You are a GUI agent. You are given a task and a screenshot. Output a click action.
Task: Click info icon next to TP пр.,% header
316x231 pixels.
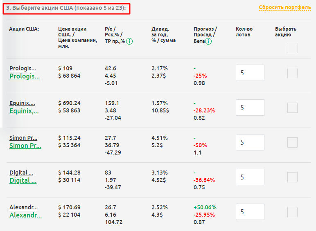(x=129, y=41)
